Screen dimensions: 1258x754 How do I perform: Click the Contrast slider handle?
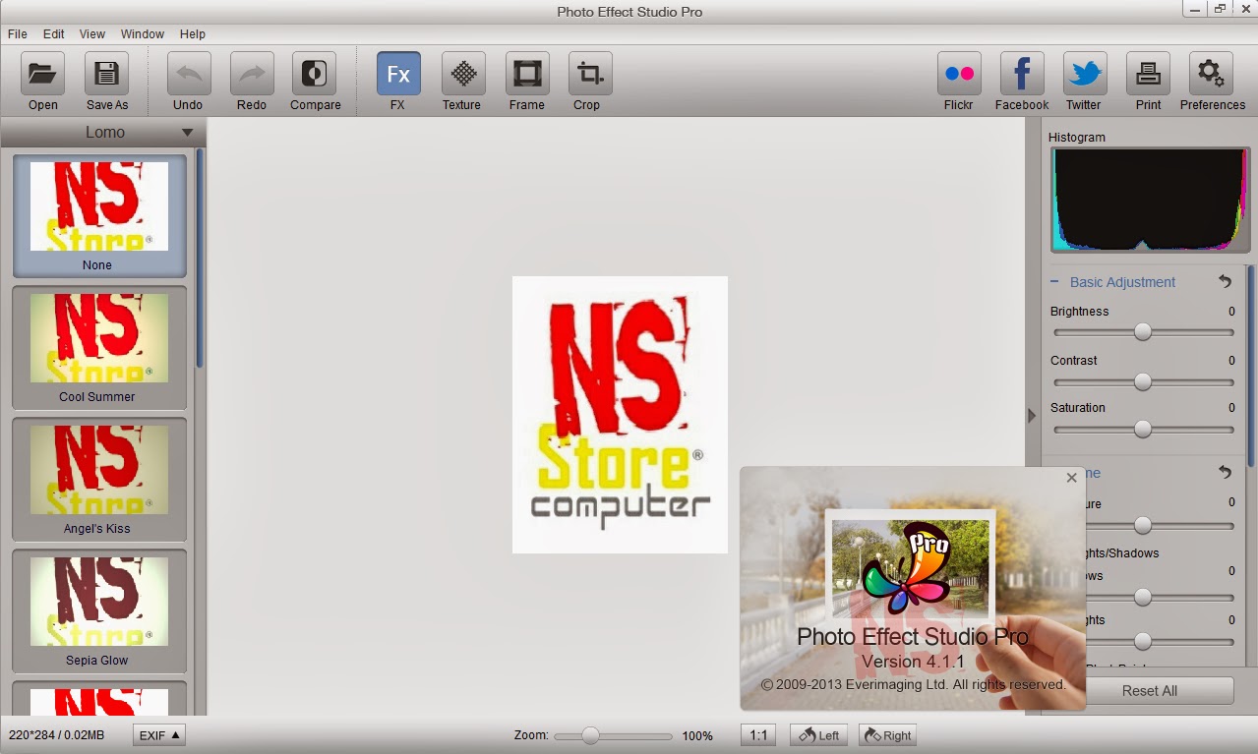1142,380
